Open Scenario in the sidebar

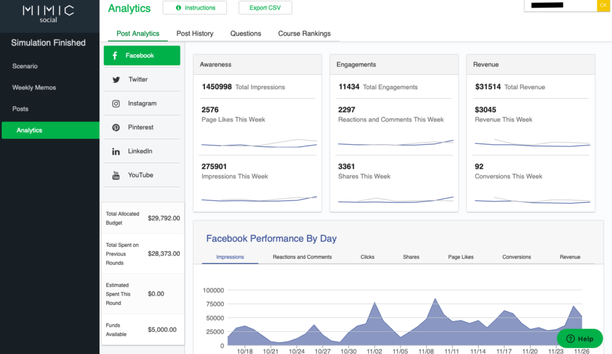point(25,66)
